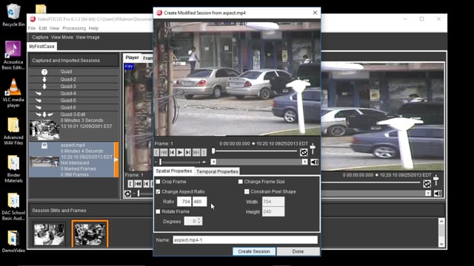This screenshot has width=474, height=266.
Task: Uncheck Change Aspect Ratio
Action: [x=158, y=191]
